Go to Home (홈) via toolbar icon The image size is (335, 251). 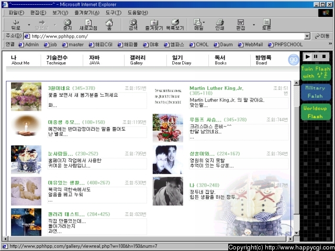coord(109,25)
